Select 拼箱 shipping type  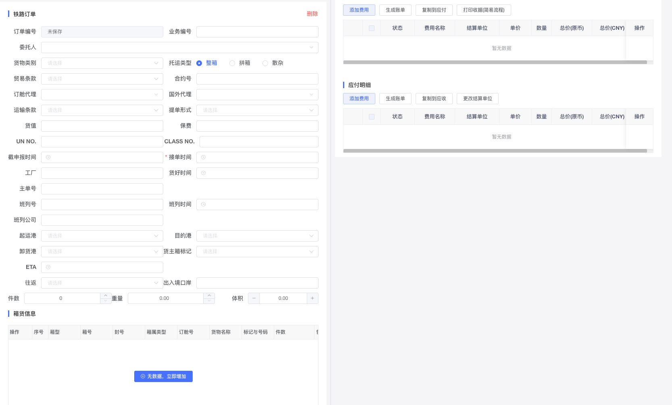point(232,63)
